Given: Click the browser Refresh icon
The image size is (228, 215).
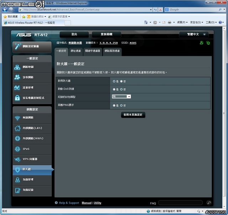Looking at the screenshot, I should tap(155, 10).
